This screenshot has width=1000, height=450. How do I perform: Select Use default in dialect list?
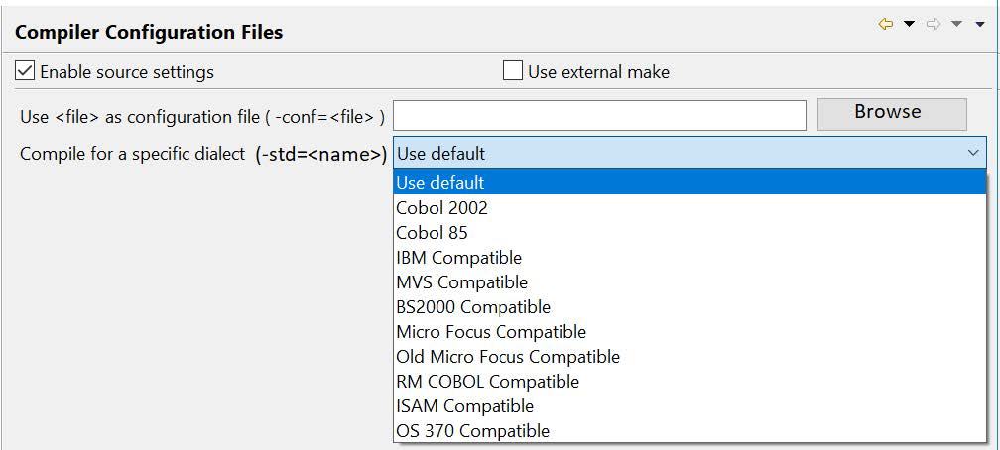click(689, 183)
